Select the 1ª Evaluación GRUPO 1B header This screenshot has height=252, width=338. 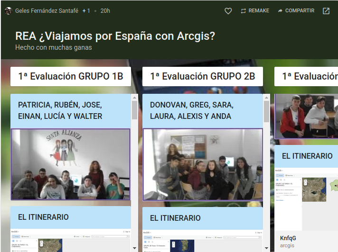tap(71, 76)
